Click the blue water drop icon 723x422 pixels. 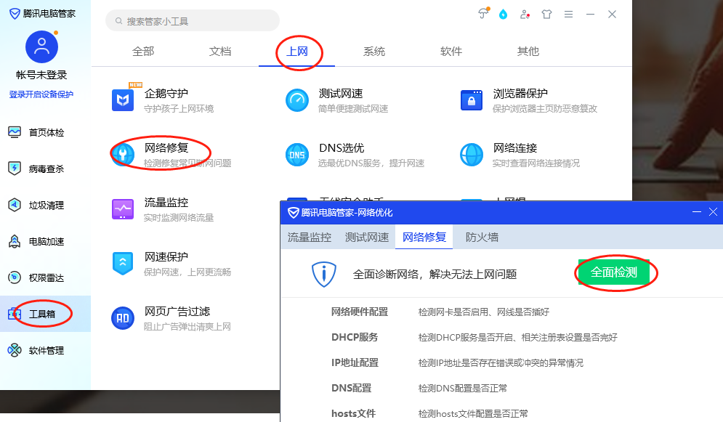[x=503, y=15]
